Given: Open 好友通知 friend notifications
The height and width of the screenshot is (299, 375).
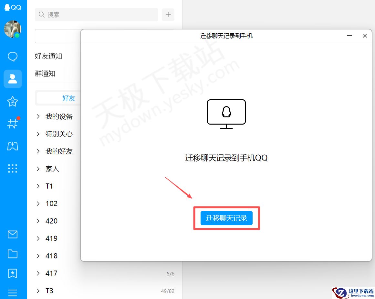Looking at the screenshot, I should tap(48, 56).
